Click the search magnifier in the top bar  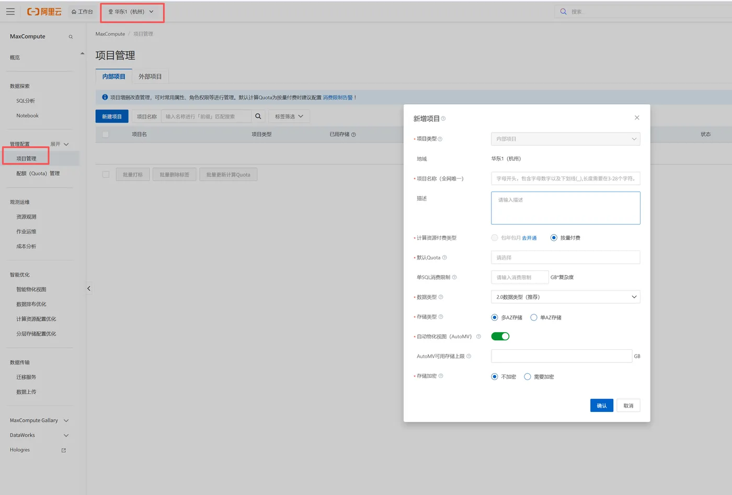pos(563,11)
